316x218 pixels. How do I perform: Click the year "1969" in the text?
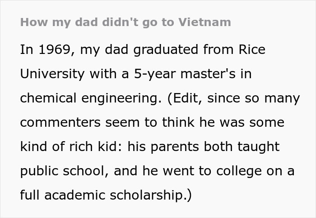pos(53,49)
